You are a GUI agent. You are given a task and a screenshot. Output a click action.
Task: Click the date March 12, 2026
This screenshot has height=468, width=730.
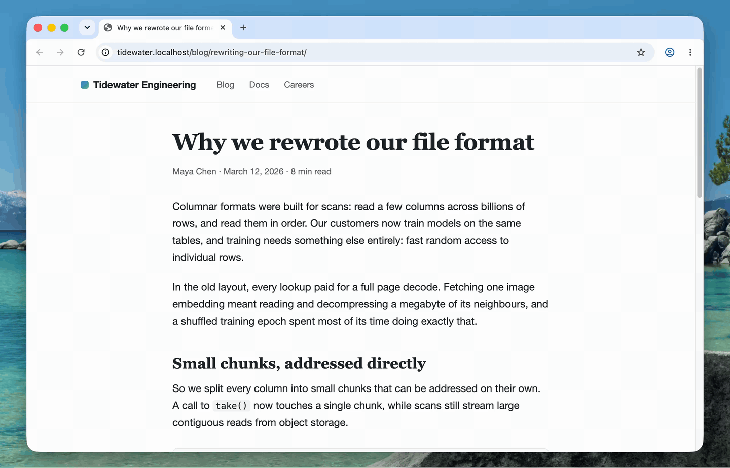click(253, 171)
